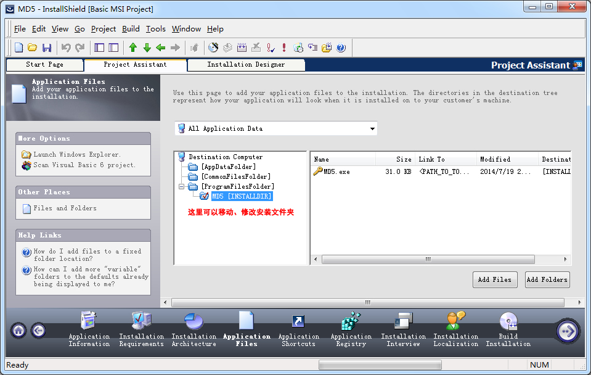This screenshot has height=375, width=591.
Task: Click the Redo toolbar arrow
Action: [80, 47]
